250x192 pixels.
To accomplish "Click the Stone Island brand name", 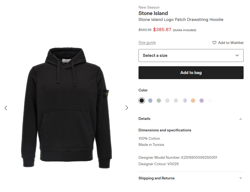I will [x=153, y=13].
